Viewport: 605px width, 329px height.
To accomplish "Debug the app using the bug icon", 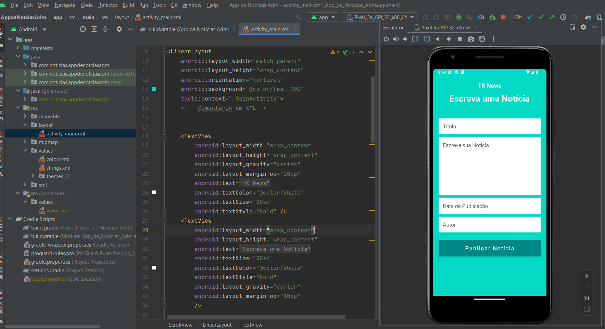I will pos(458,17).
